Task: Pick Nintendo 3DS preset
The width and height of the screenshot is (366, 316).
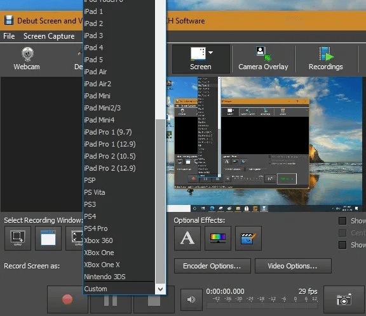Action: click(119, 277)
